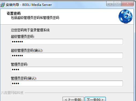
Task: Click the 包括超级管理员密码和管理员密码 subtitle
Action: point(35,18)
